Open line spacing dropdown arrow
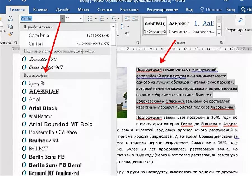The height and width of the screenshot is (176, 252). click(x=128, y=26)
